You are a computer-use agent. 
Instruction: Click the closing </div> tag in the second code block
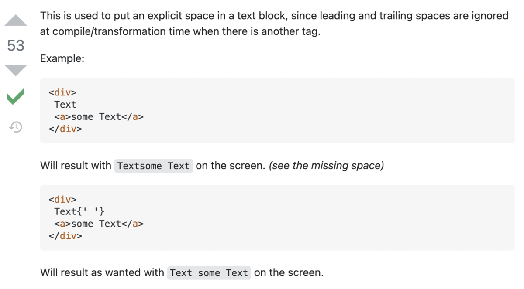tap(65, 236)
